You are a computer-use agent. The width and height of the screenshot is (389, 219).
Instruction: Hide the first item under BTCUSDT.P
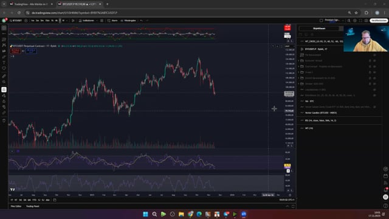(374, 55)
